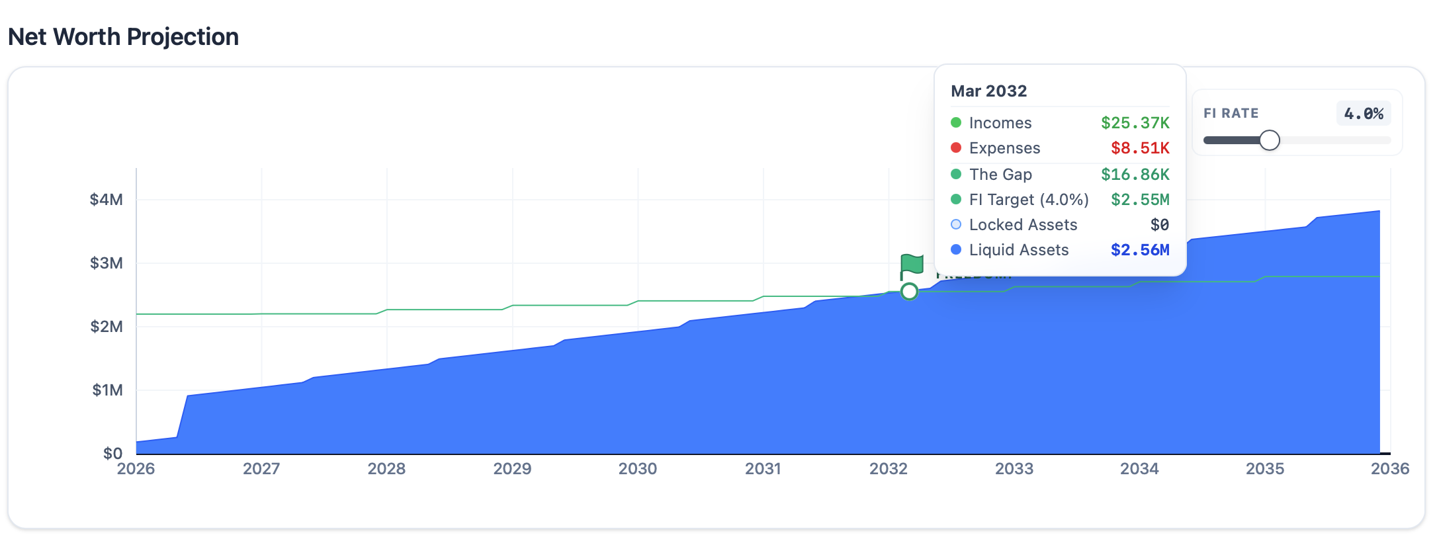1437x545 pixels.
Task: Click the '$3M' y-axis label
Action: coord(107,263)
